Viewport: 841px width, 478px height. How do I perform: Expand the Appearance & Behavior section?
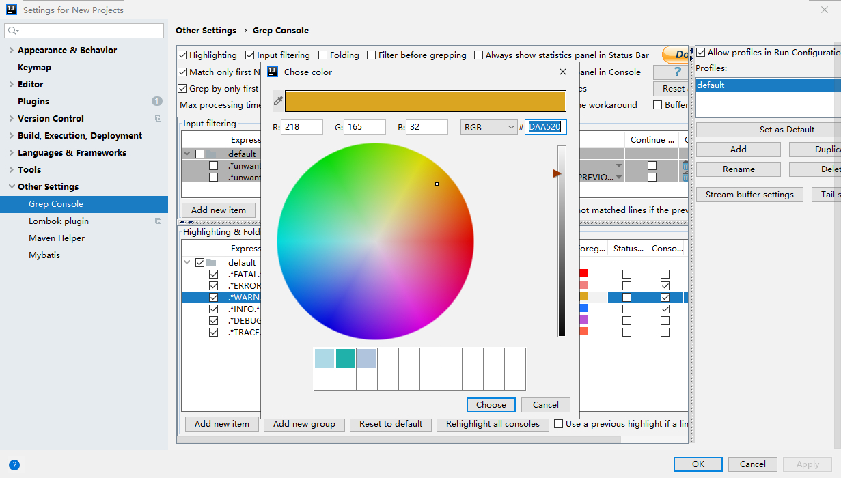coord(11,51)
